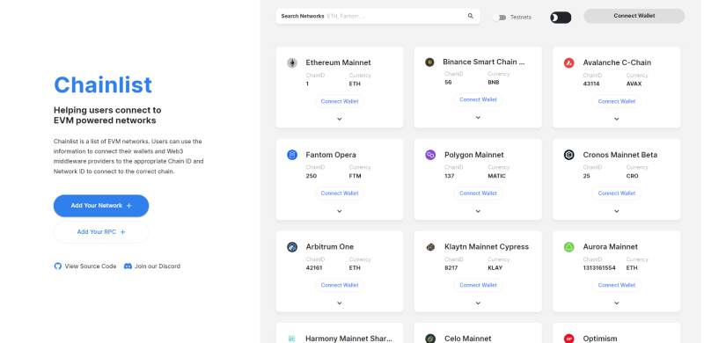The width and height of the screenshot is (704, 343).
Task: Expand the Klaytn Mainnet Cypress card chevron
Action: tap(478, 303)
